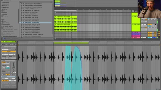The height and width of the screenshot is (90, 161).
Task: Select the highlighted OneShot Tom sample file
Action: click(x=35, y=22)
